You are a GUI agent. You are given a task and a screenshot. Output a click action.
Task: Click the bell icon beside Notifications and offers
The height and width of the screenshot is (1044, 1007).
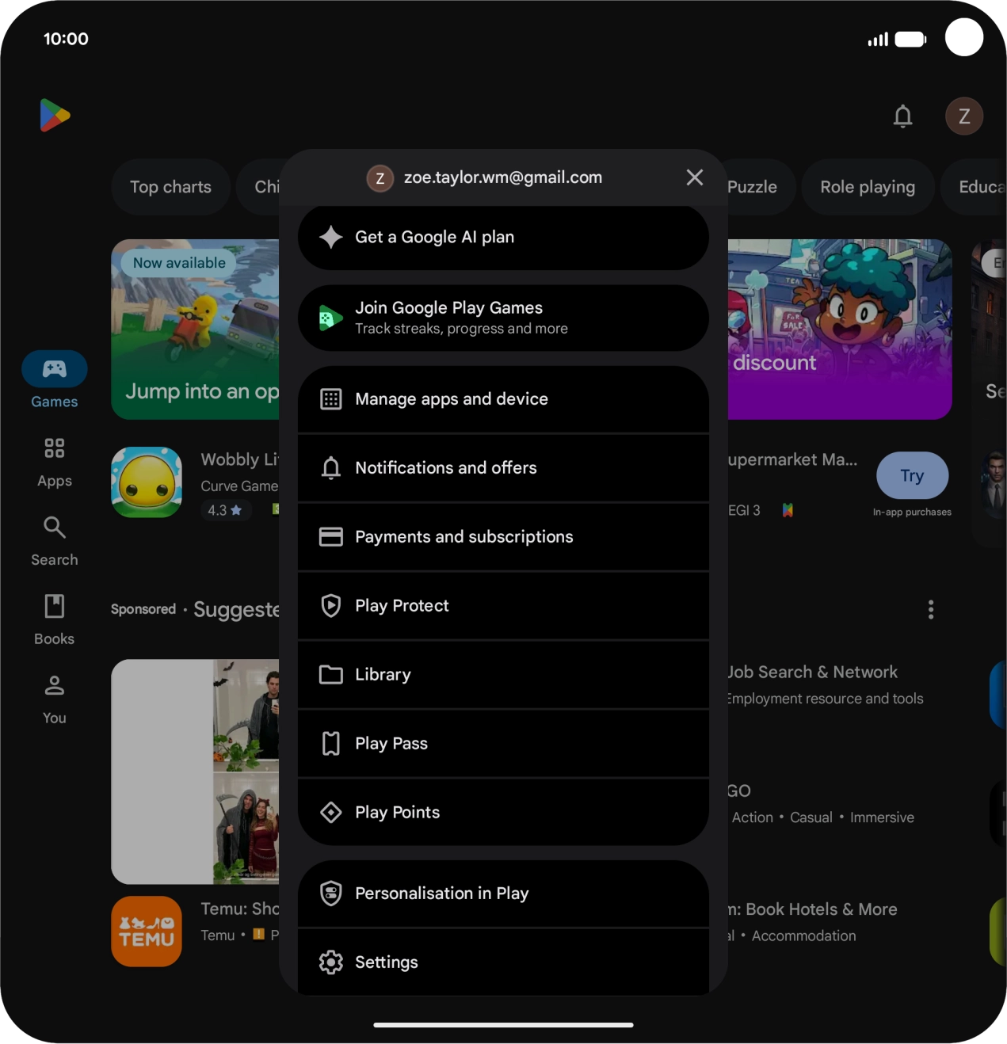[330, 468]
